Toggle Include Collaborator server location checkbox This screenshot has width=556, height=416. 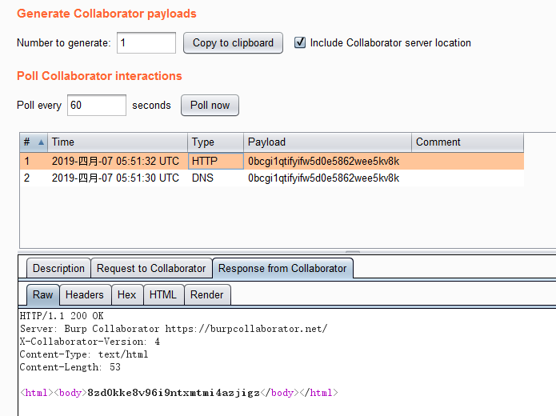click(x=301, y=43)
